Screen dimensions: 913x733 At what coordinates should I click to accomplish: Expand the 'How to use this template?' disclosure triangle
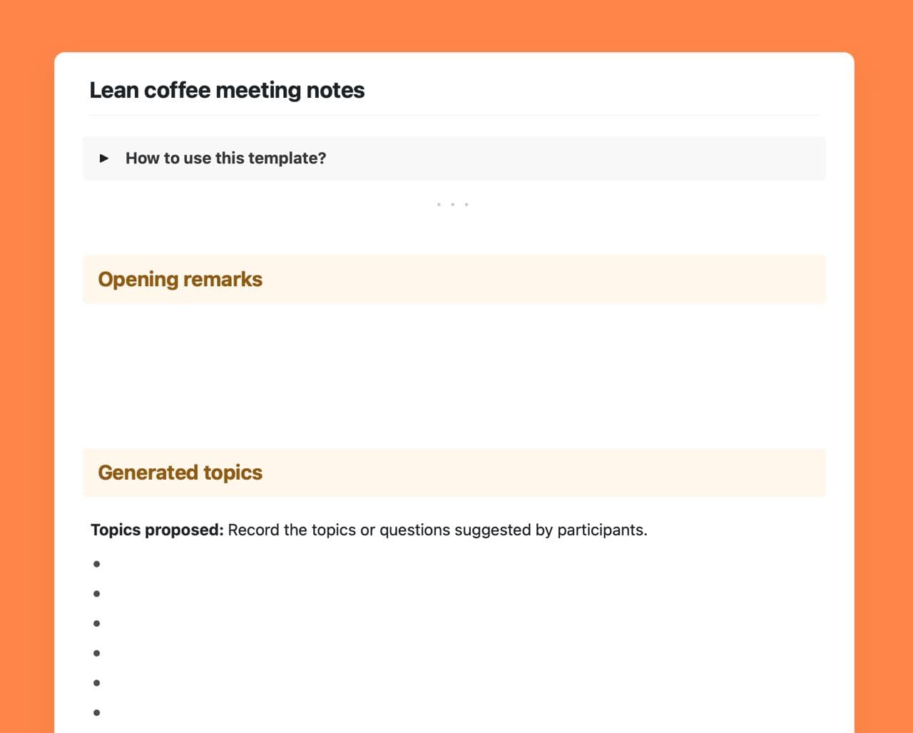104,158
